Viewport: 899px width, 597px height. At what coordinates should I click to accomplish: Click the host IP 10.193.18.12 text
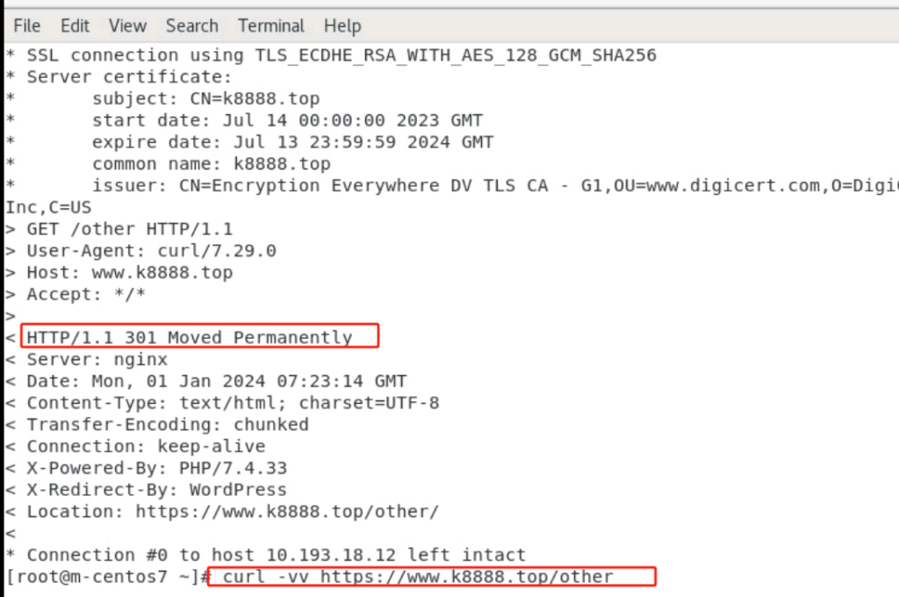331,555
